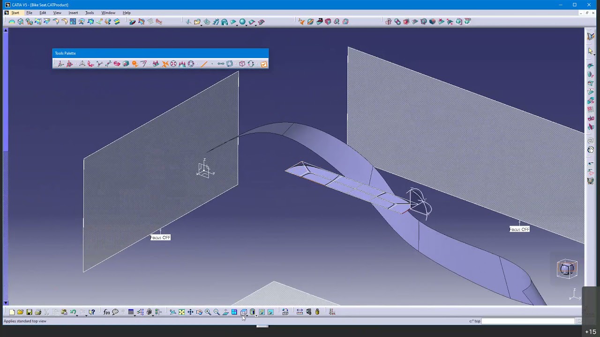Viewport: 600px width, 337px height.
Task: Activate the Fly Mode icon
Action: click(173, 312)
